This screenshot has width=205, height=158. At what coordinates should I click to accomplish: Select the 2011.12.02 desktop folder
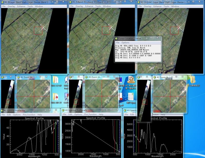click(x=56, y=81)
